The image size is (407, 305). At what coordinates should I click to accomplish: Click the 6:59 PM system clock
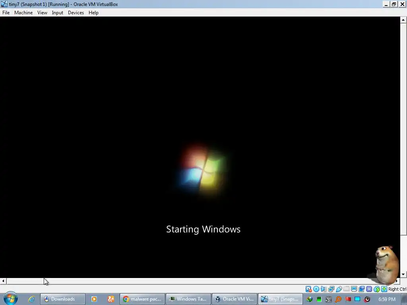387,299
